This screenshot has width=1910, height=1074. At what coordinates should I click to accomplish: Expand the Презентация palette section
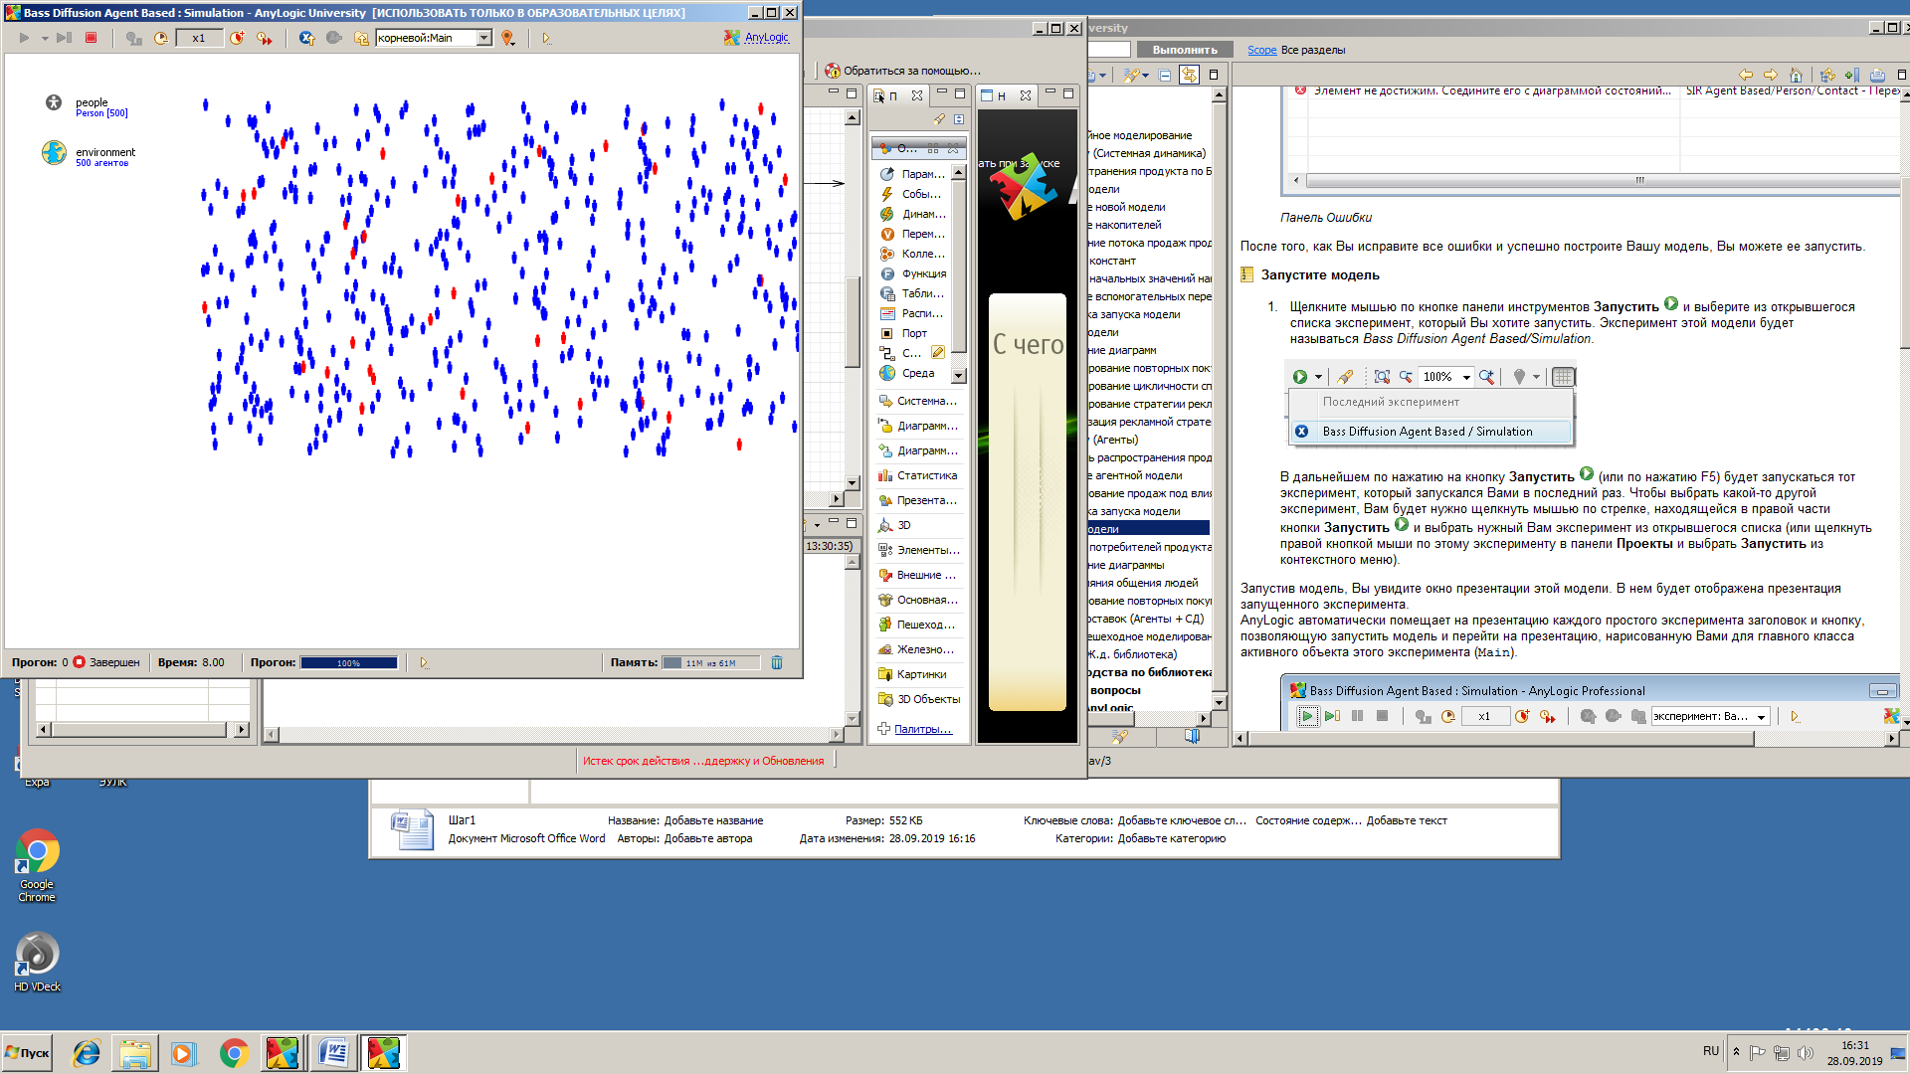[917, 500]
